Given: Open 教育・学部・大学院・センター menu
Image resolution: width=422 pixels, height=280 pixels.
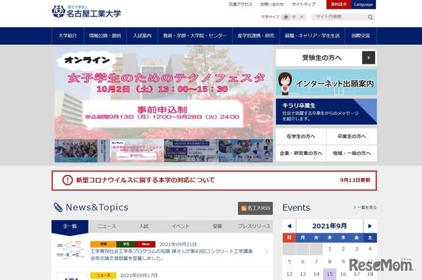Looking at the screenshot, I should point(195,35).
